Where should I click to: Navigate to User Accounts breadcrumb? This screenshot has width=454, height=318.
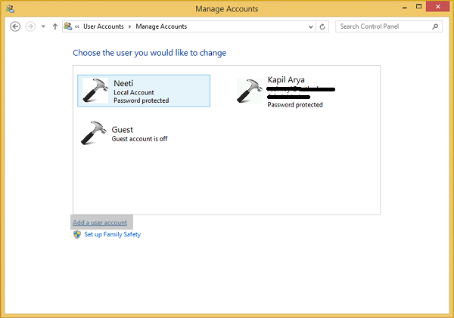104,26
